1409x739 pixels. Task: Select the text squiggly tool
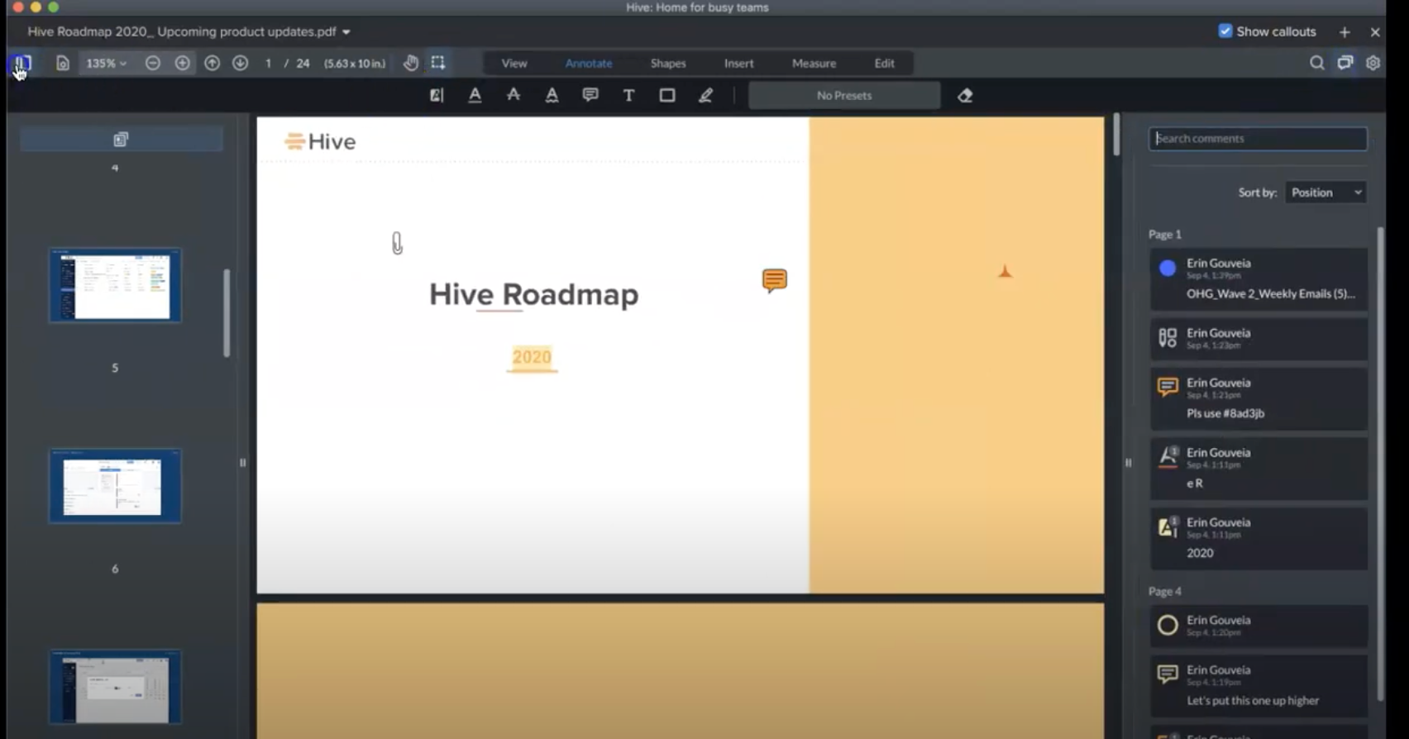[552, 95]
